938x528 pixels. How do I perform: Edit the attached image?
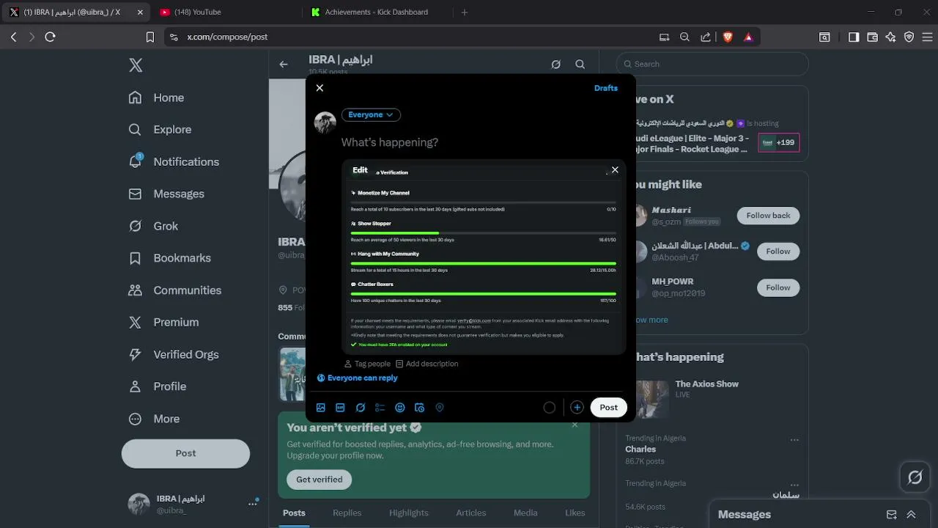tap(360, 169)
